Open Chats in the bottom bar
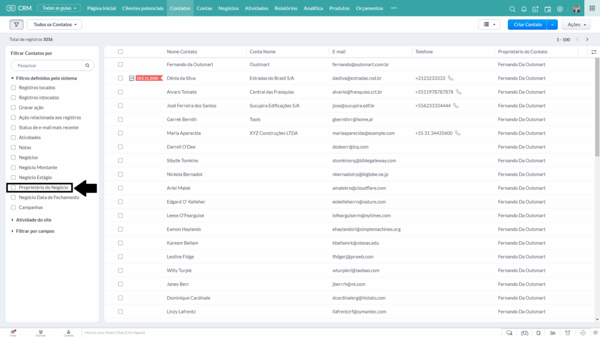 [13, 333]
